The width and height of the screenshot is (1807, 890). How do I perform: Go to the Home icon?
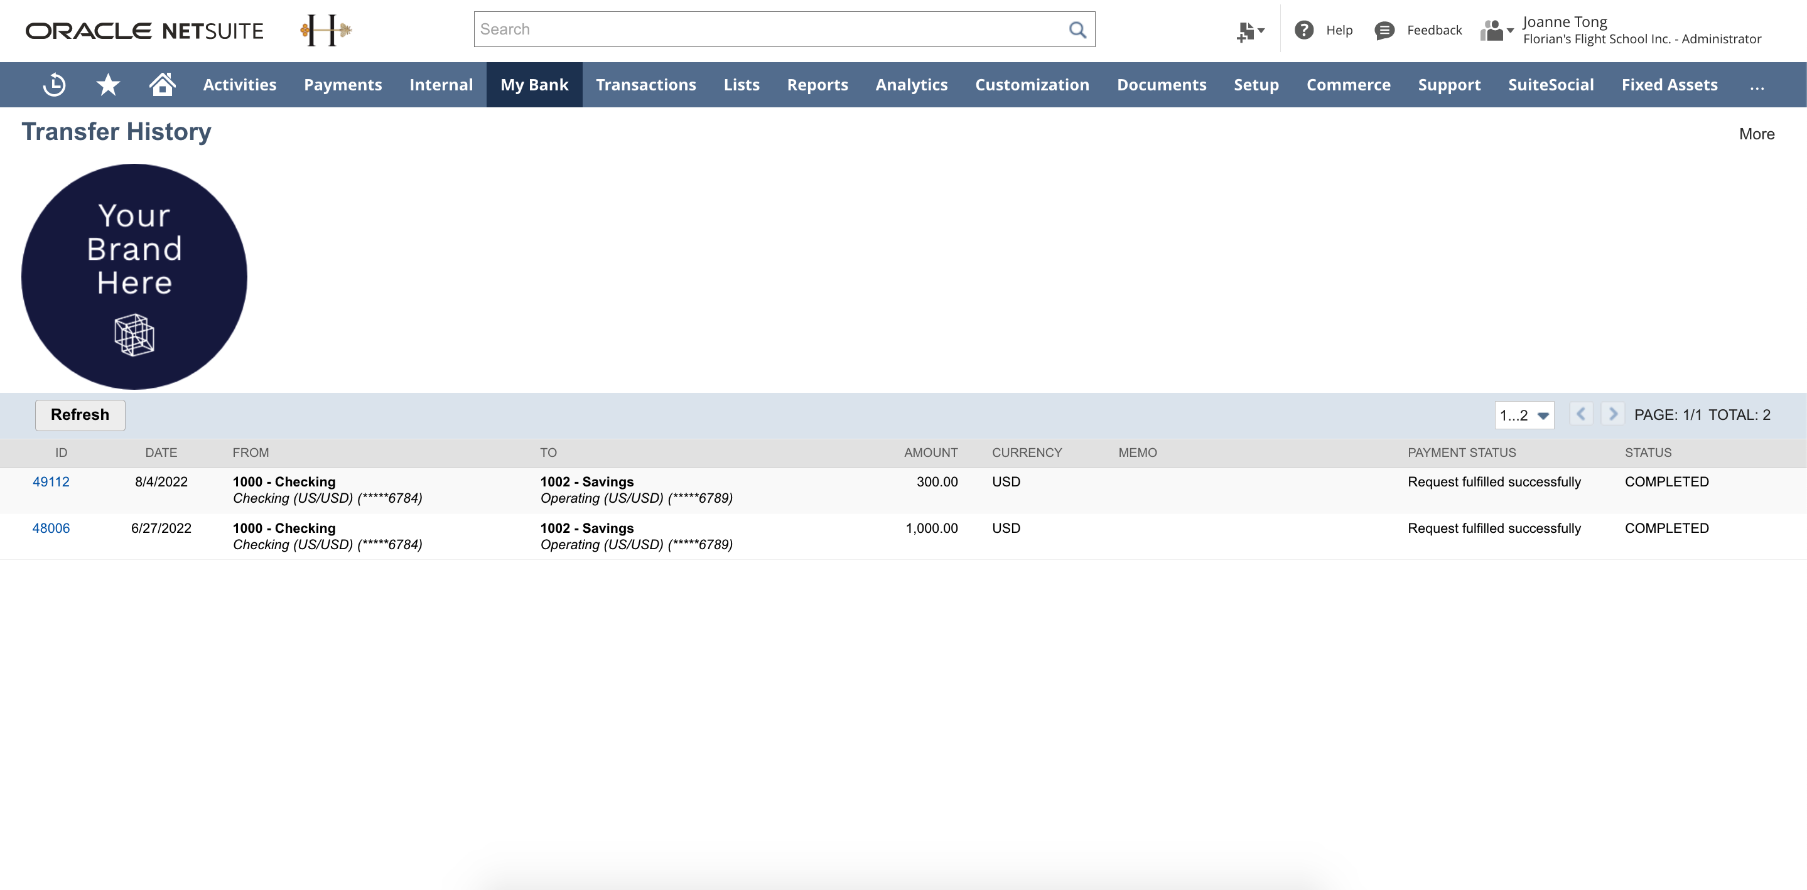tap(162, 84)
